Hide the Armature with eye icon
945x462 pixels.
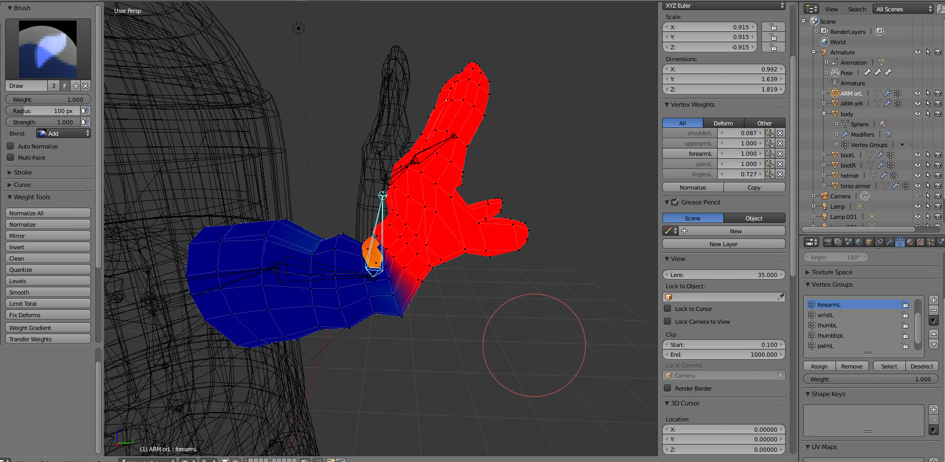coord(917,52)
